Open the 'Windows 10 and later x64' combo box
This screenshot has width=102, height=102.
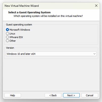pyautogui.click(x=51, y=54)
